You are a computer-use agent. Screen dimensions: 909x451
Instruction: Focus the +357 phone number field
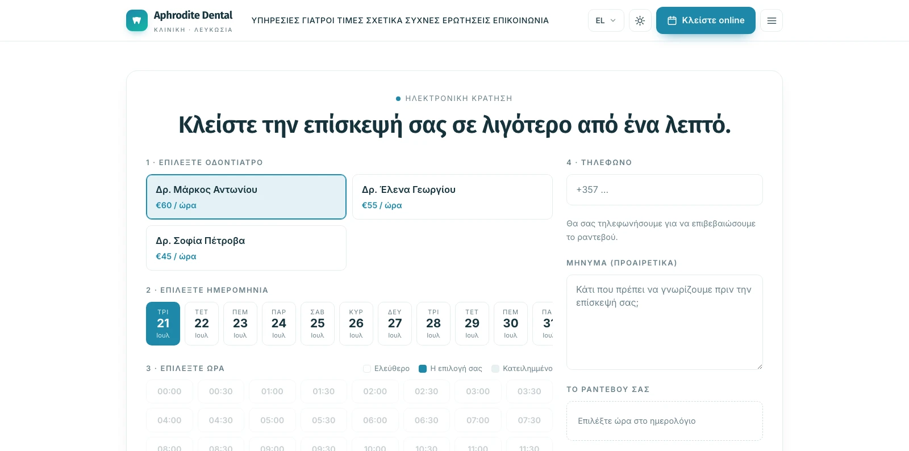(x=665, y=190)
